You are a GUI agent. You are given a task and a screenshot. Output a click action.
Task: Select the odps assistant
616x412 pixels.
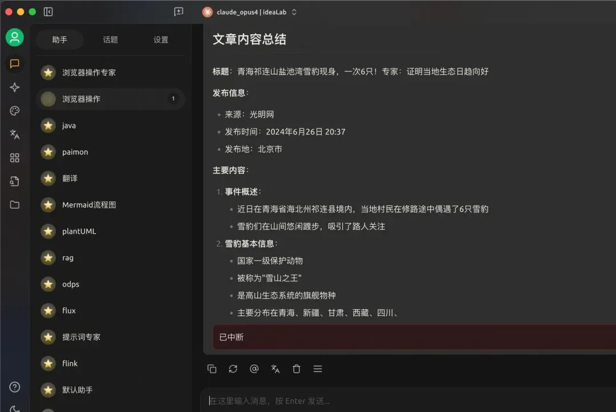coord(111,284)
